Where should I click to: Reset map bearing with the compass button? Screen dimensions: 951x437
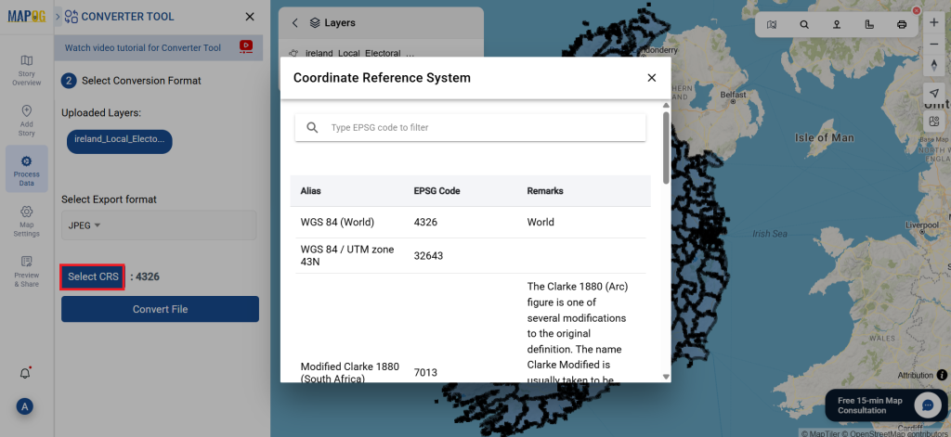pyautogui.click(x=934, y=66)
